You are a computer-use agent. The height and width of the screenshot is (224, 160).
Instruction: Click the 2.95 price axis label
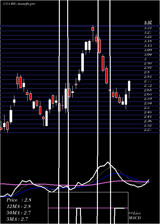(x=148, y=63)
